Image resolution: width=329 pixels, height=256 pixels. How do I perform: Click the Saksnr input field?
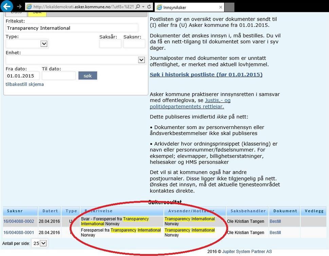(x=134, y=44)
